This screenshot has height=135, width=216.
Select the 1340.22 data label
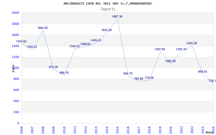coord(32,47)
